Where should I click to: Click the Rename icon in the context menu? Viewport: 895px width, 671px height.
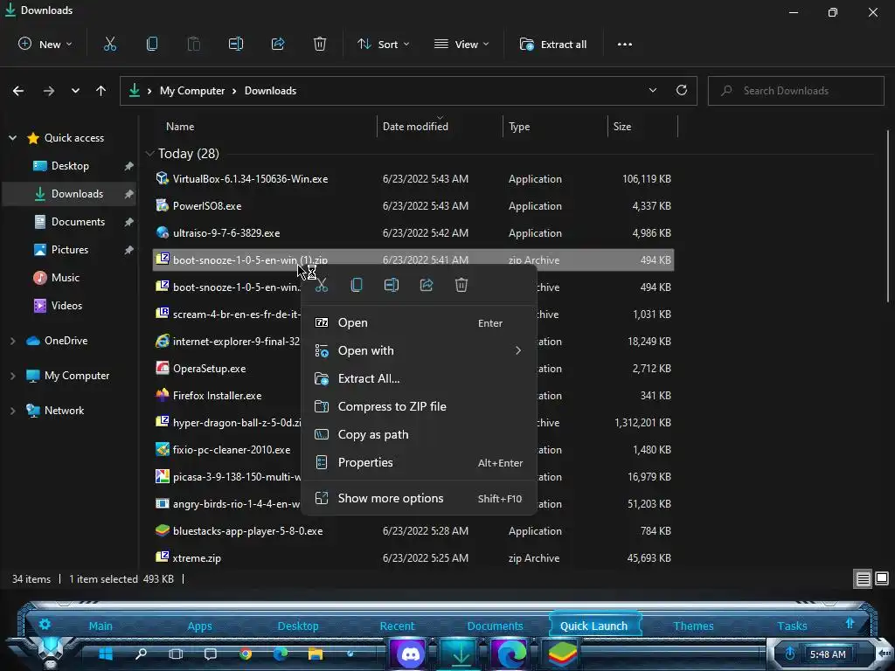tap(392, 285)
